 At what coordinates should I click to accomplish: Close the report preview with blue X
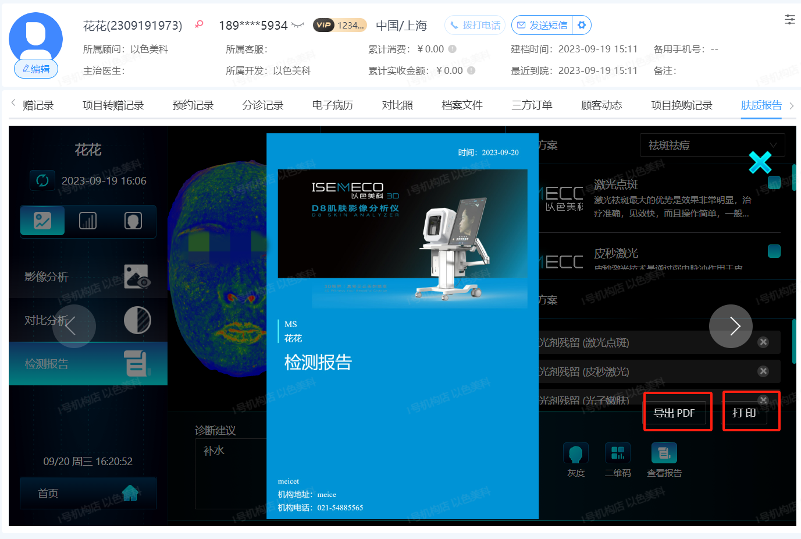tap(760, 162)
